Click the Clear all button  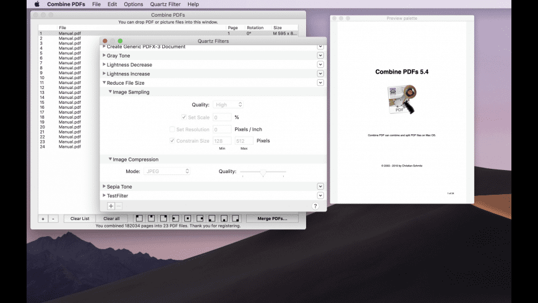coord(111,218)
